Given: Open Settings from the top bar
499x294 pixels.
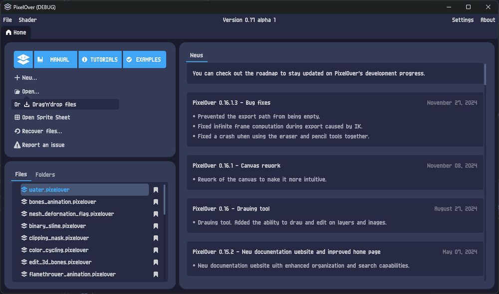Looking at the screenshot, I should 463,20.
